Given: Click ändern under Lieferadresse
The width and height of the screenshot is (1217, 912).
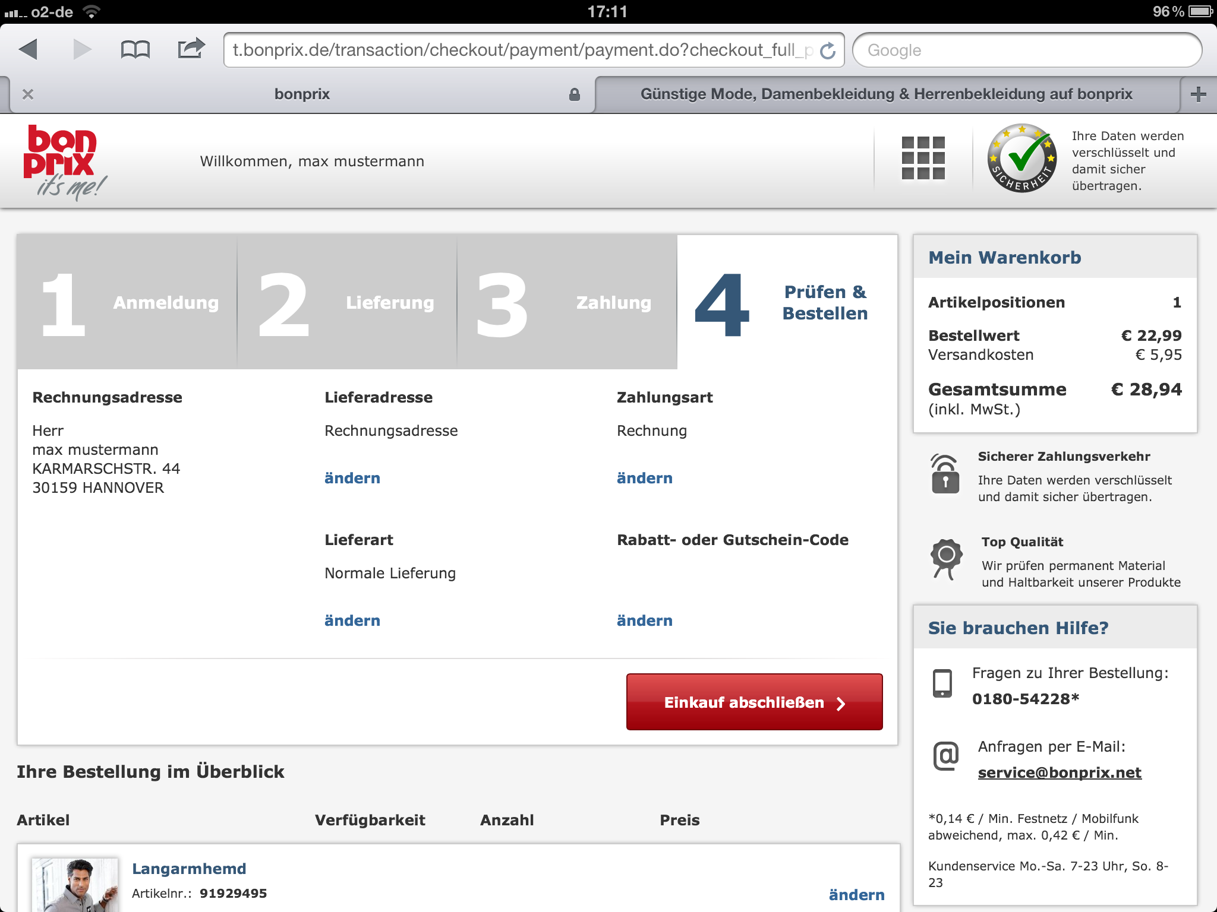Looking at the screenshot, I should [x=352, y=478].
